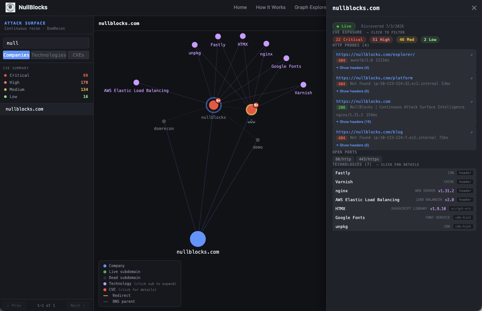
Task: Close the nullblocks.com details panel
Action: (474, 8)
